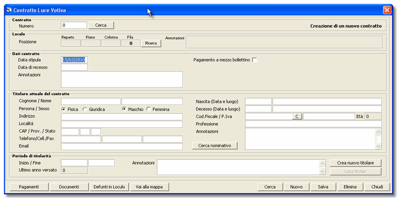Click the Cell. number field
The image size is (398, 199).
click(x=122, y=139)
